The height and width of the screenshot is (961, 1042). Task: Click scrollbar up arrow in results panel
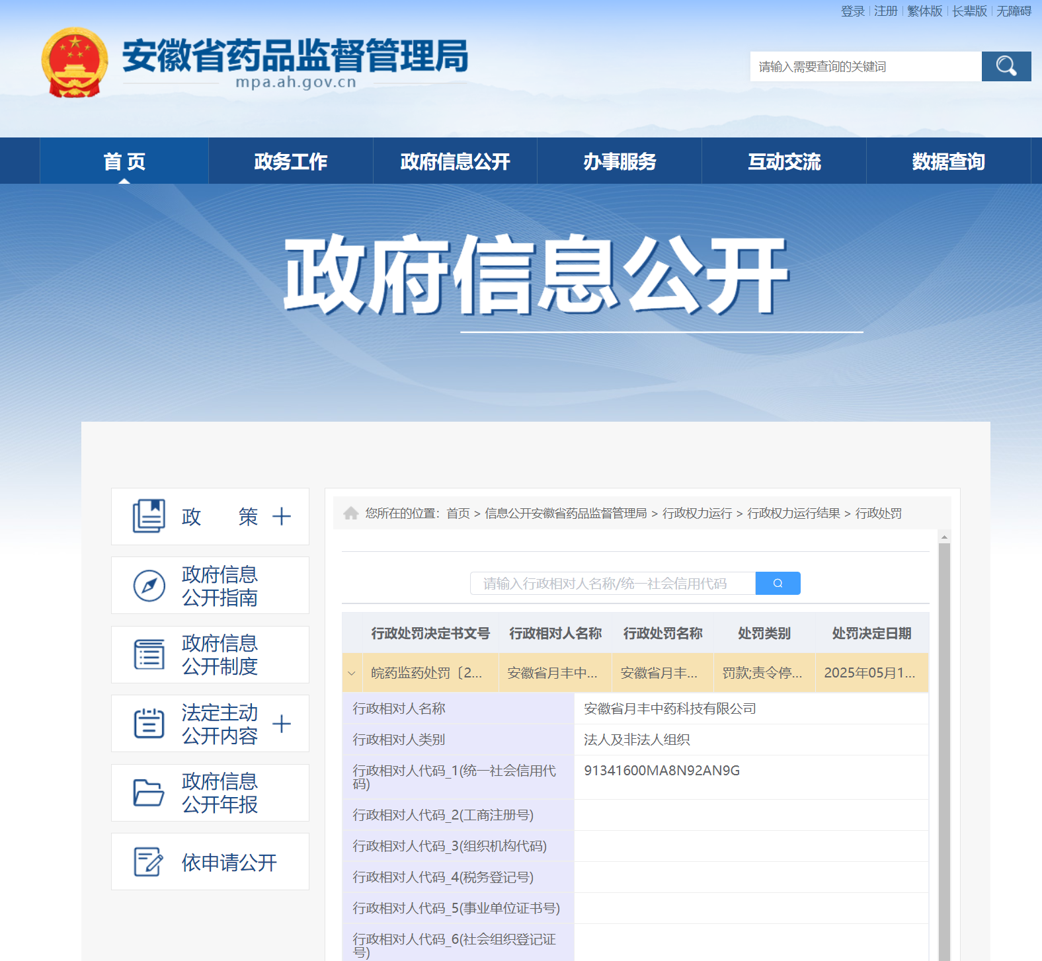944,536
